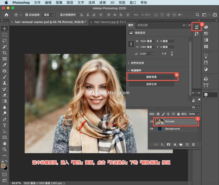Switch to the 历史记录 tab

coord(142,25)
